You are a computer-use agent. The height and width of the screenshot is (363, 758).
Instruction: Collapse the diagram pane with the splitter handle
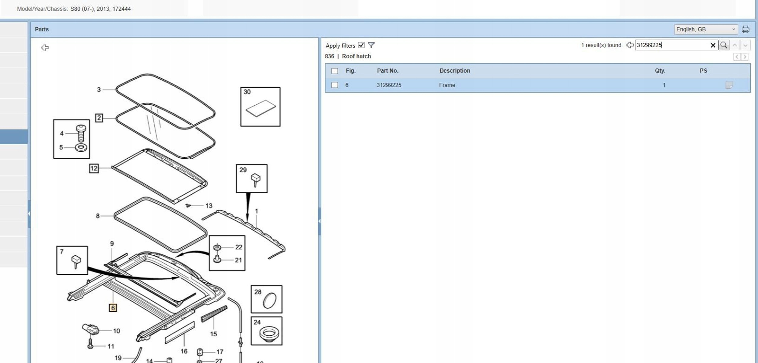[x=319, y=221]
